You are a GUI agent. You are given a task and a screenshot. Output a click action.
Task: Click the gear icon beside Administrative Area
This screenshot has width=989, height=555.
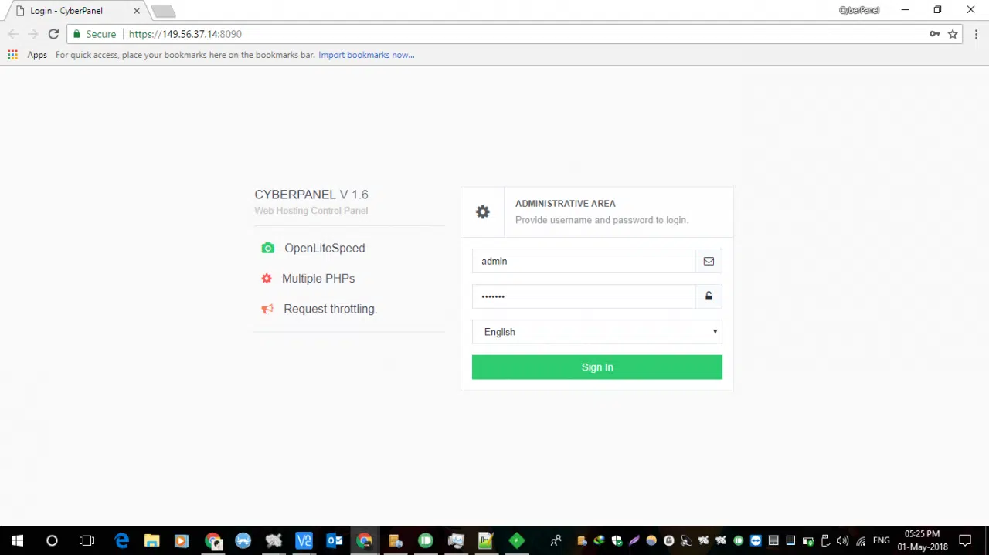(x=483, y=212)
